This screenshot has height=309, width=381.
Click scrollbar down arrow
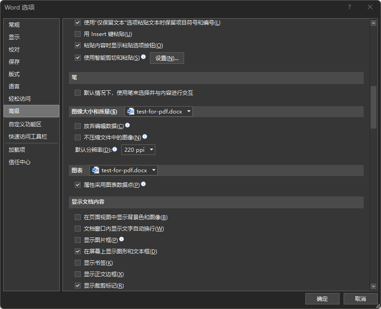coord(373,287)
